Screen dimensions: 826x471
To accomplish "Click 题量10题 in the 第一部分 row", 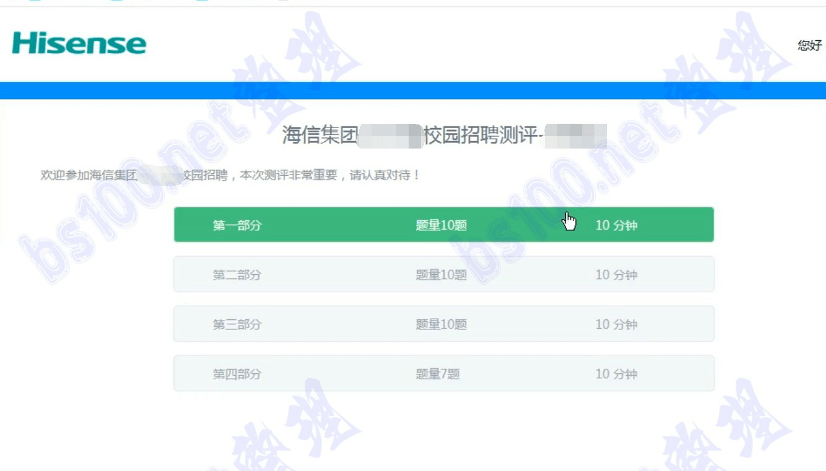I will coord(441,225).
